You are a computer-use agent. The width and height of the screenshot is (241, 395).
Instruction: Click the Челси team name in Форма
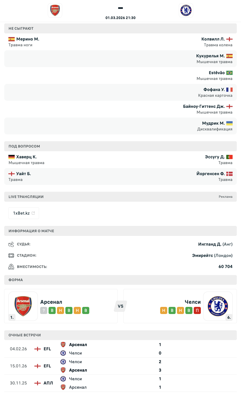click(192, 302)
